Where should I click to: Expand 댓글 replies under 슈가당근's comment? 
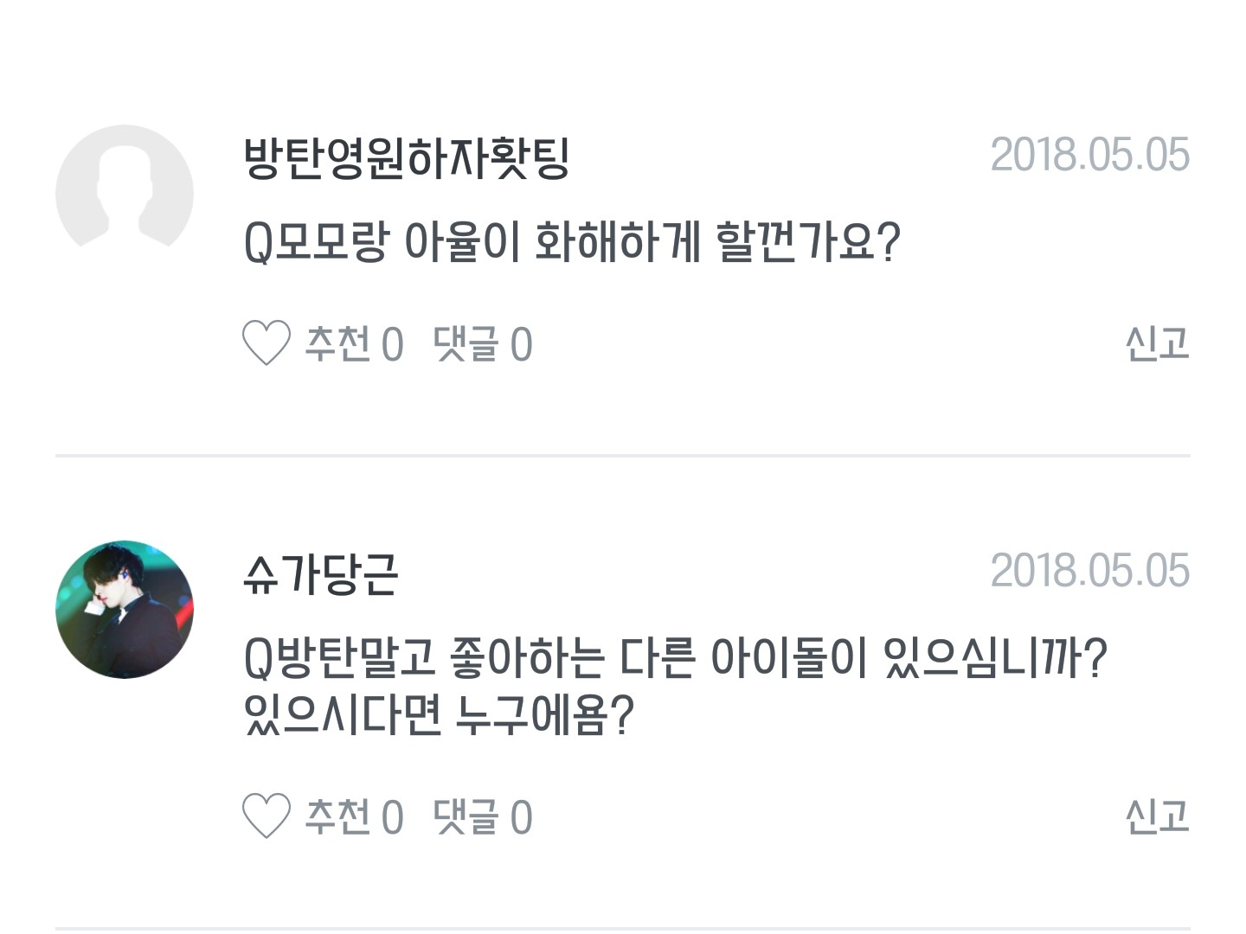pyautogui.click(x=466, y=816)
